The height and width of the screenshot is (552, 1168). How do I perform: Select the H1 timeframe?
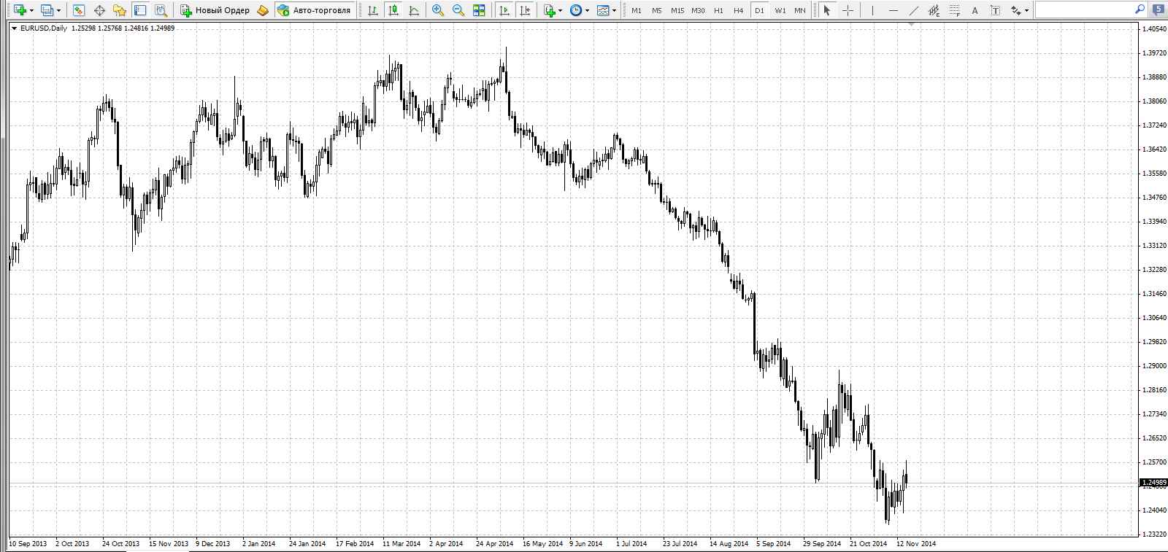click(x=718, y=10)
